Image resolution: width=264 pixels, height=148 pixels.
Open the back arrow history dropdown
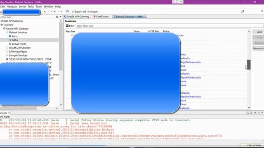(55, 12)
